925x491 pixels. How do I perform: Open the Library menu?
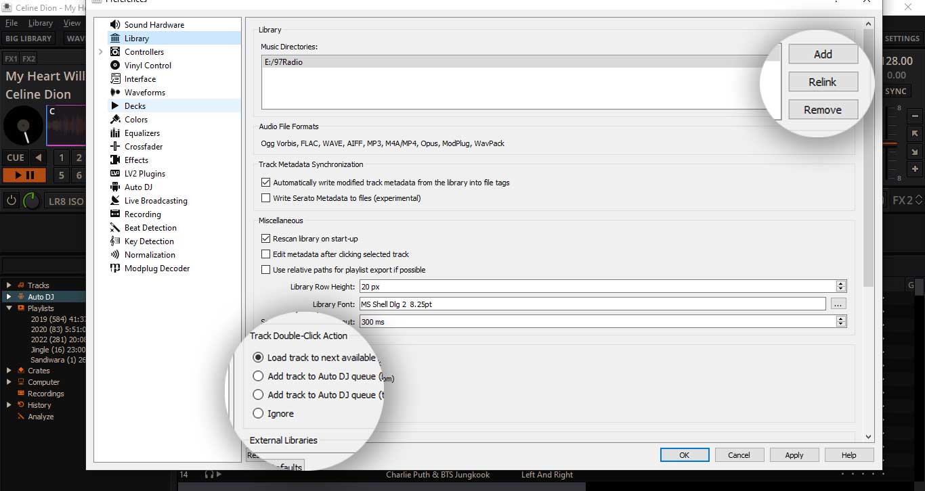[x=40, y=23]
